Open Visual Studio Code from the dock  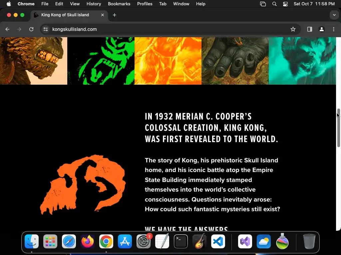point(218,241)
